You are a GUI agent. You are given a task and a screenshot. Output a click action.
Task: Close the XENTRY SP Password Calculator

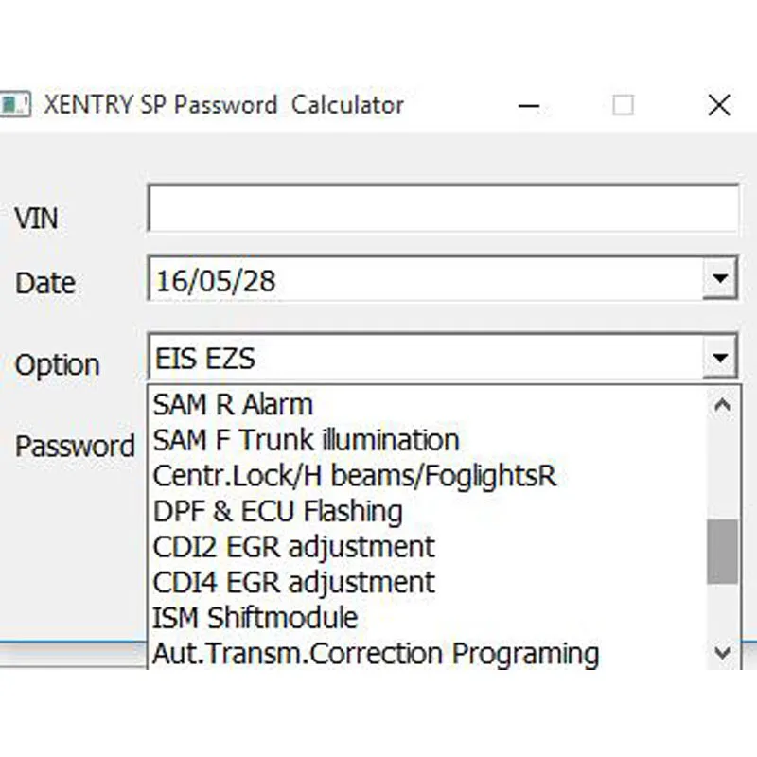coord(719,105)
